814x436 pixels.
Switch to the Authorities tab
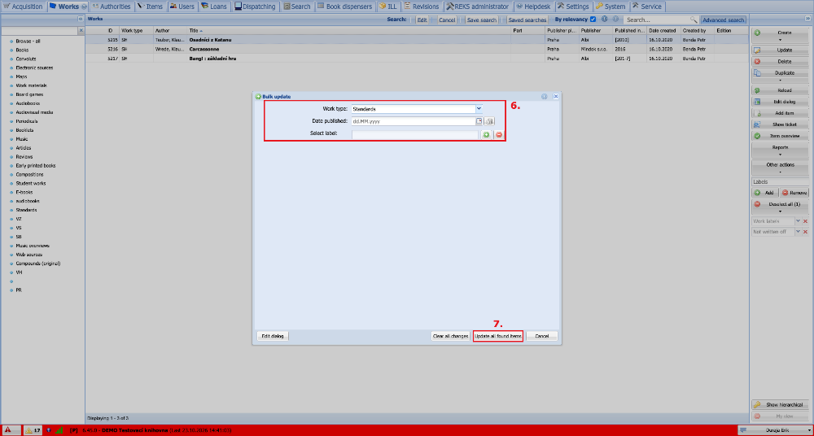tap(112, 7)
